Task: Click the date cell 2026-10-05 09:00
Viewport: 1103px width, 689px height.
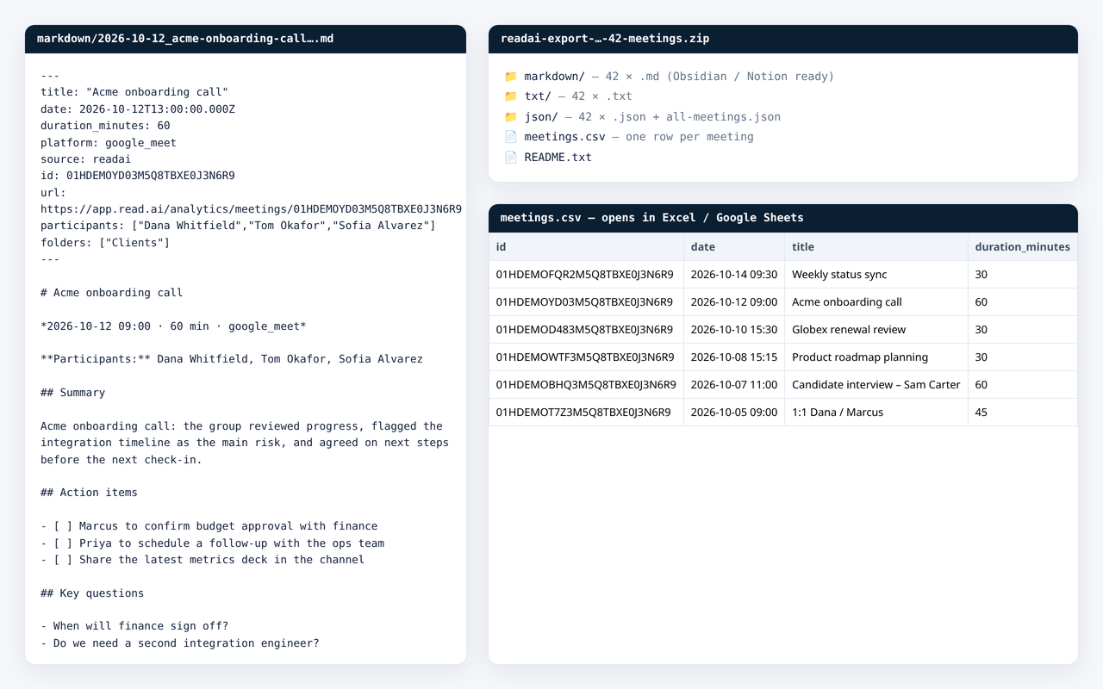Action: (734, 413)
